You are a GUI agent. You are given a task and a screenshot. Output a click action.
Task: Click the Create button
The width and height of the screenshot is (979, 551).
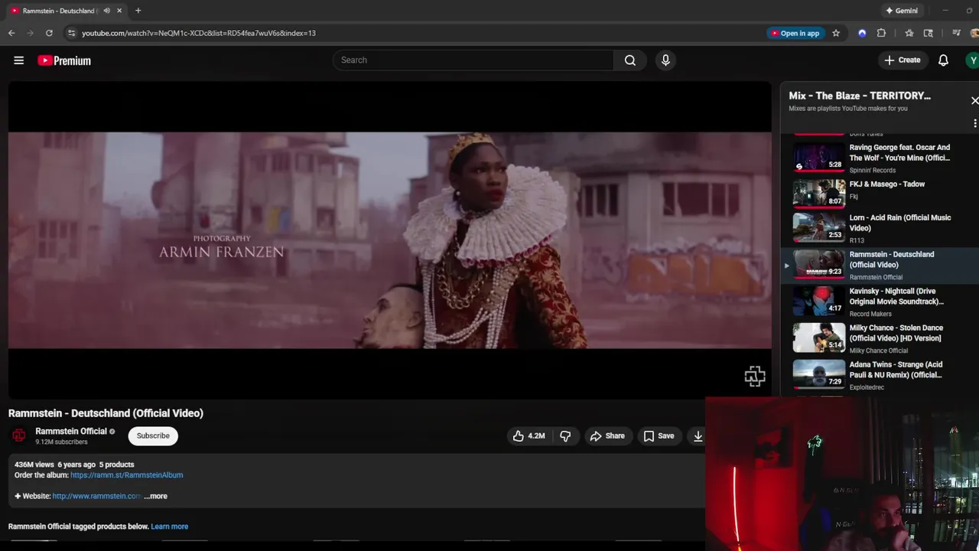click(x=903, y=60)
